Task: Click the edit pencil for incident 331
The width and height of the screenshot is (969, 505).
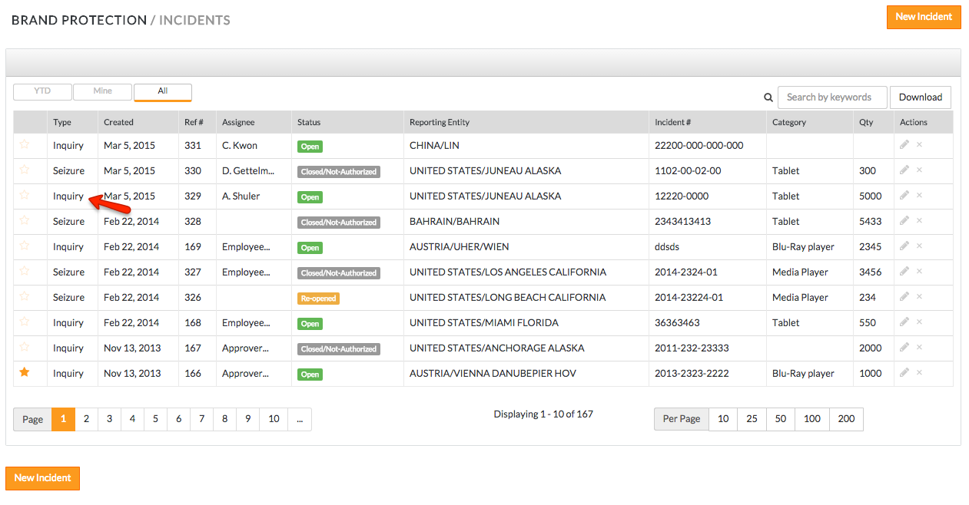Action: (x=904, y=144)
